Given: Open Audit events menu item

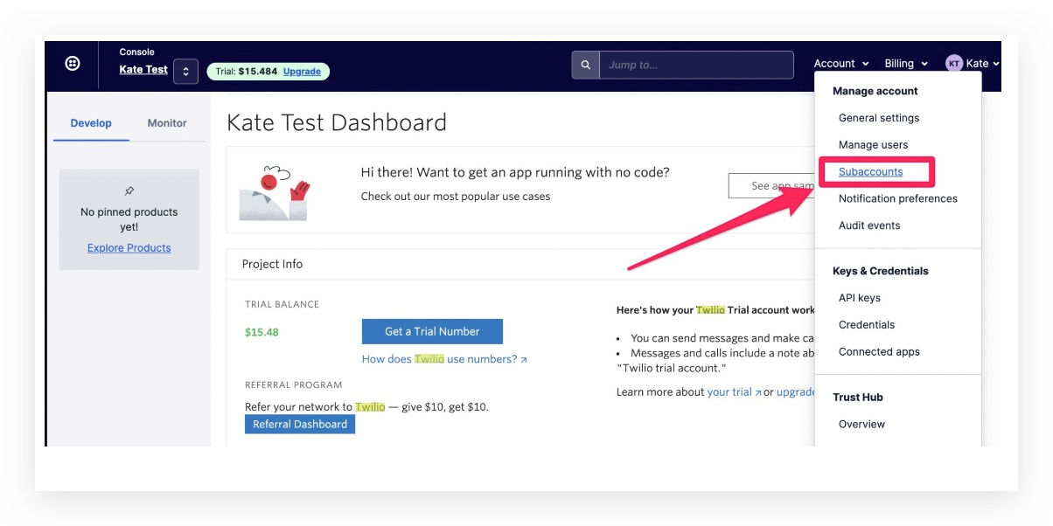Looking at the screenshot, I should click(x=869, y=225).
